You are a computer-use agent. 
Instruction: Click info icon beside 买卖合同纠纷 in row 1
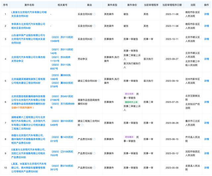point(94,14)
